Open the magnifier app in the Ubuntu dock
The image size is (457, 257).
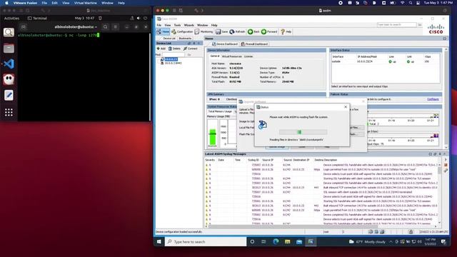[x=9, y=32]
